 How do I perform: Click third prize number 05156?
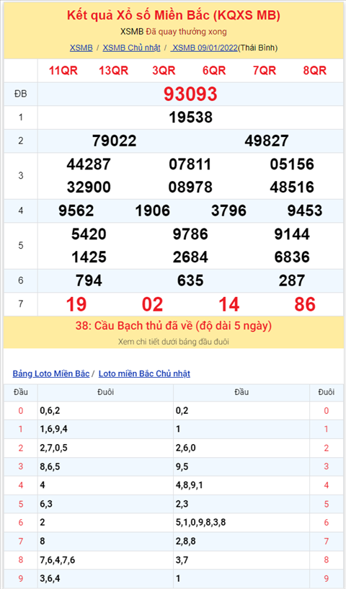(x=292, y=164)
